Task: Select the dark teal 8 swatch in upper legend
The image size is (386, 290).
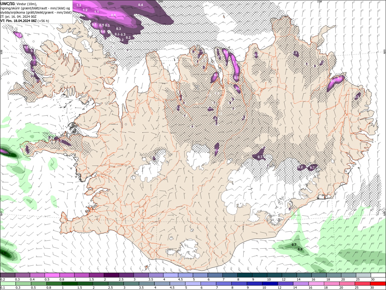Action: [244, 275]
